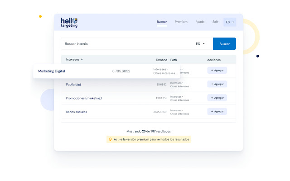Click the 85.6852 size in Publicidad row

pyautogui.click(x=161, y=85)
